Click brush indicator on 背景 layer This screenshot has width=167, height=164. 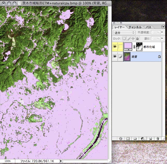click(120, 56)
